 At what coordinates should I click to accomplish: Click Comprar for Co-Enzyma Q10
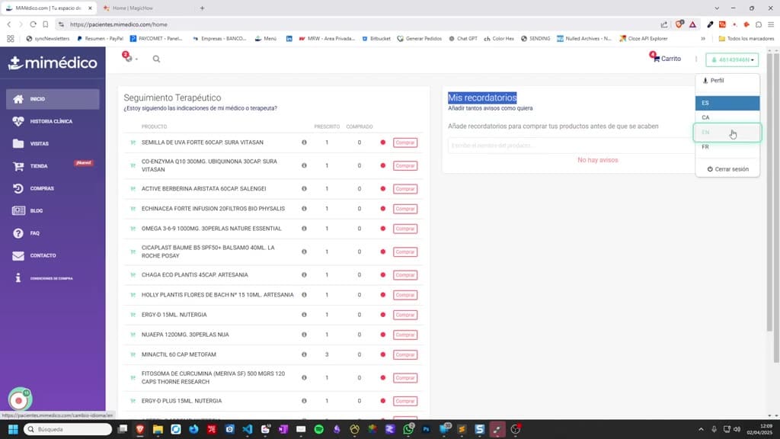point(405,165)
